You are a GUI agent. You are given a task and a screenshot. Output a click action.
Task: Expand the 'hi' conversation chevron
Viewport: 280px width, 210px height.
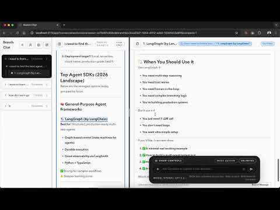tap(5, 106)
